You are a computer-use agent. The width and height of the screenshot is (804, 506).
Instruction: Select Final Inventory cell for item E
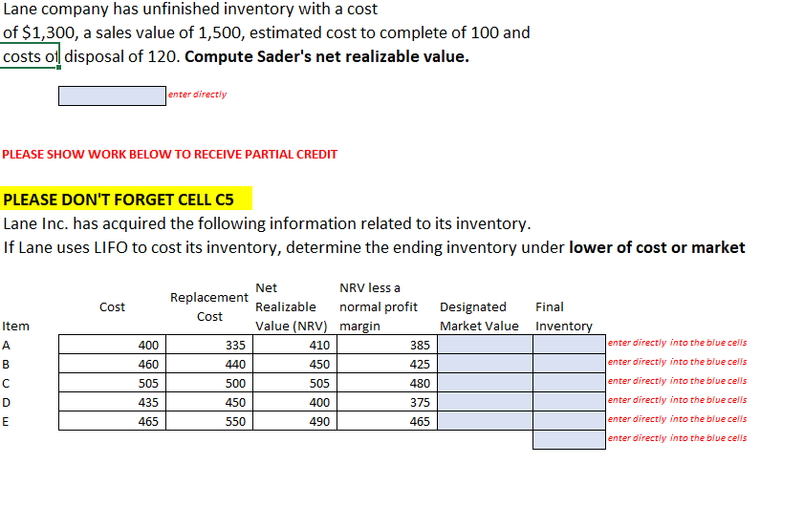569,421
